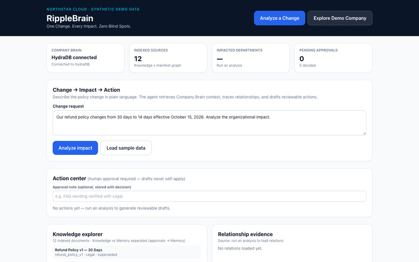Screen dimensions: 419x262
Task: Click the Analyze impact button
Action: [75, 148]
